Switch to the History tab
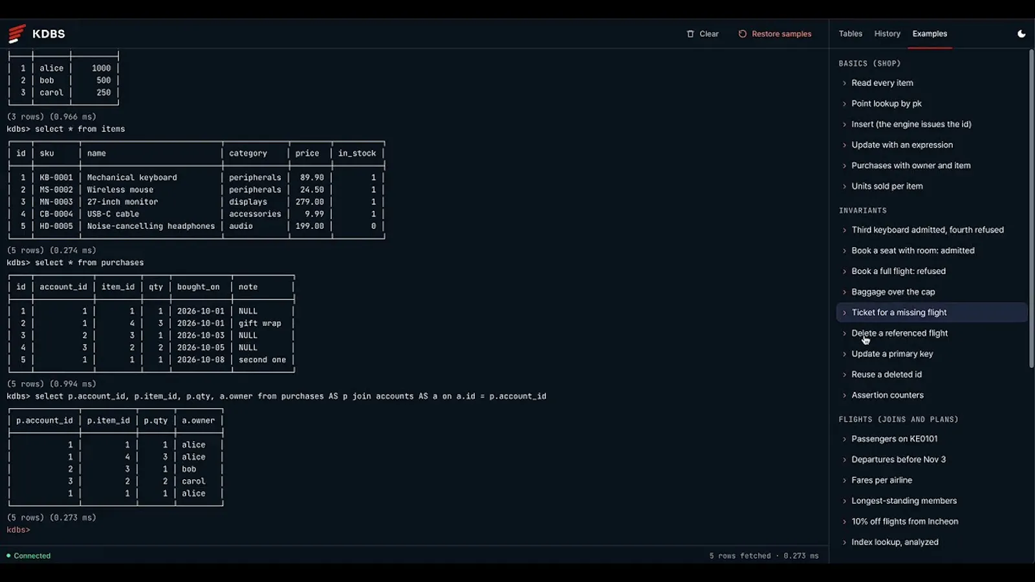1035x582 pixels. [887, 34]
